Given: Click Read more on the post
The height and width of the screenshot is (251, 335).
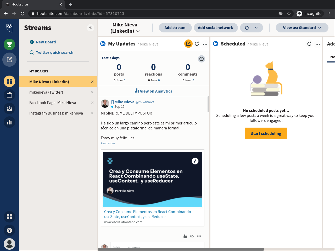Looking at the screenshot, I should click(x=108, y=143).
